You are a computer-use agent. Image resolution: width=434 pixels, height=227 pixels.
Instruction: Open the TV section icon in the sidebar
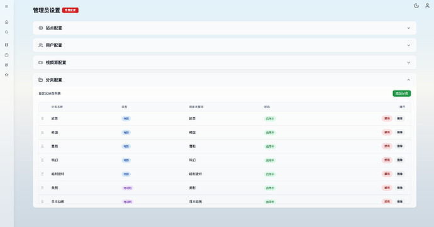7,55
